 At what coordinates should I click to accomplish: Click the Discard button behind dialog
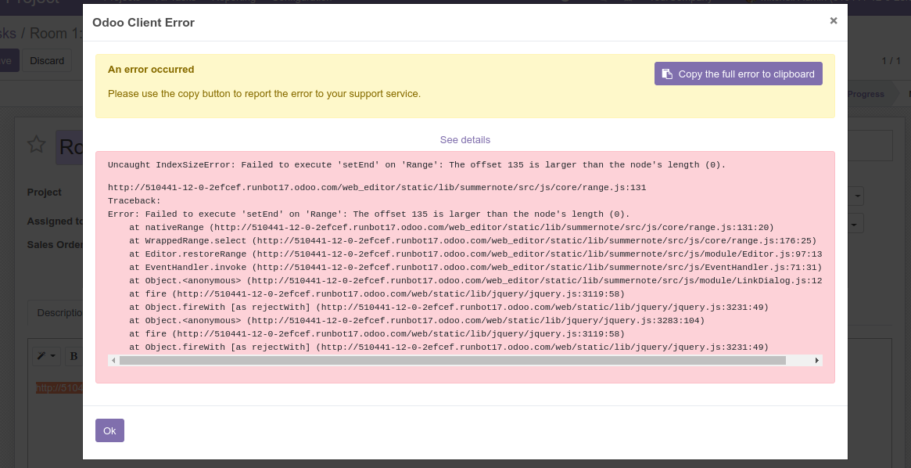click(47, 60)
